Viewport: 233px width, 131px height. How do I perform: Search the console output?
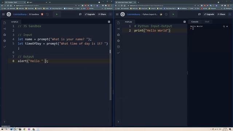click(x=224, y=27)
